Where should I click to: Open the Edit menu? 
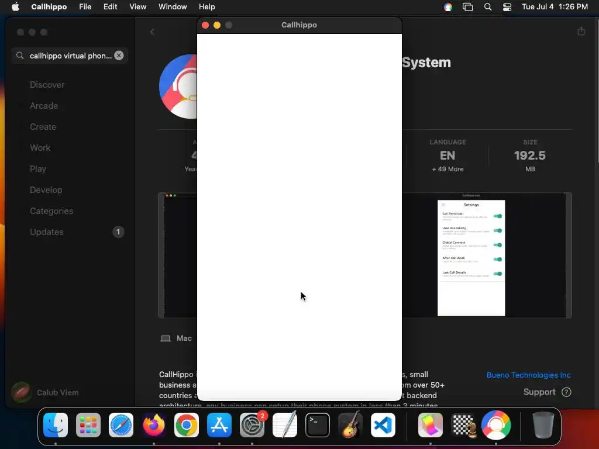[110, 7]
